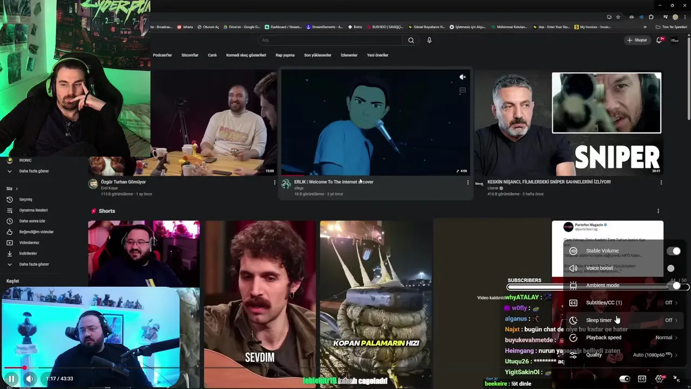Open player settings gear icon
Viewport: 691px width, 389px height.
click(x=659, y=379)
